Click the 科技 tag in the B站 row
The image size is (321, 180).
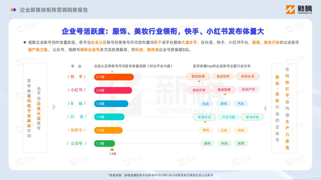pos(206,104)
